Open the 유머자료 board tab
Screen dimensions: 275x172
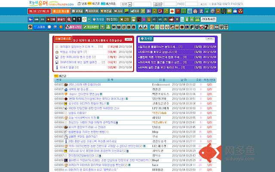[x=92, y=11]
